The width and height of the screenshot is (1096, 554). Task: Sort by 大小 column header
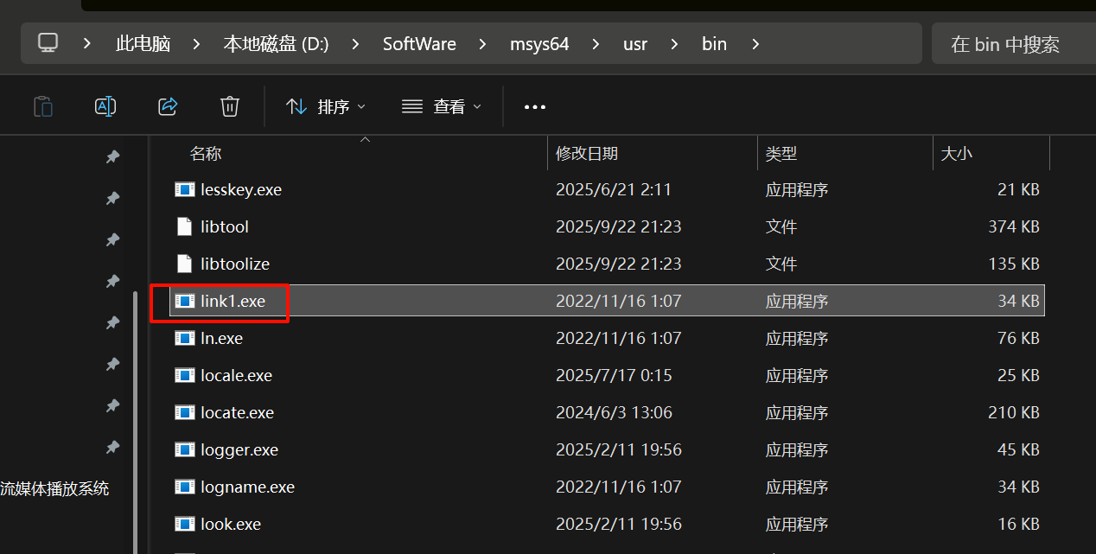click(x=956, y=154)
